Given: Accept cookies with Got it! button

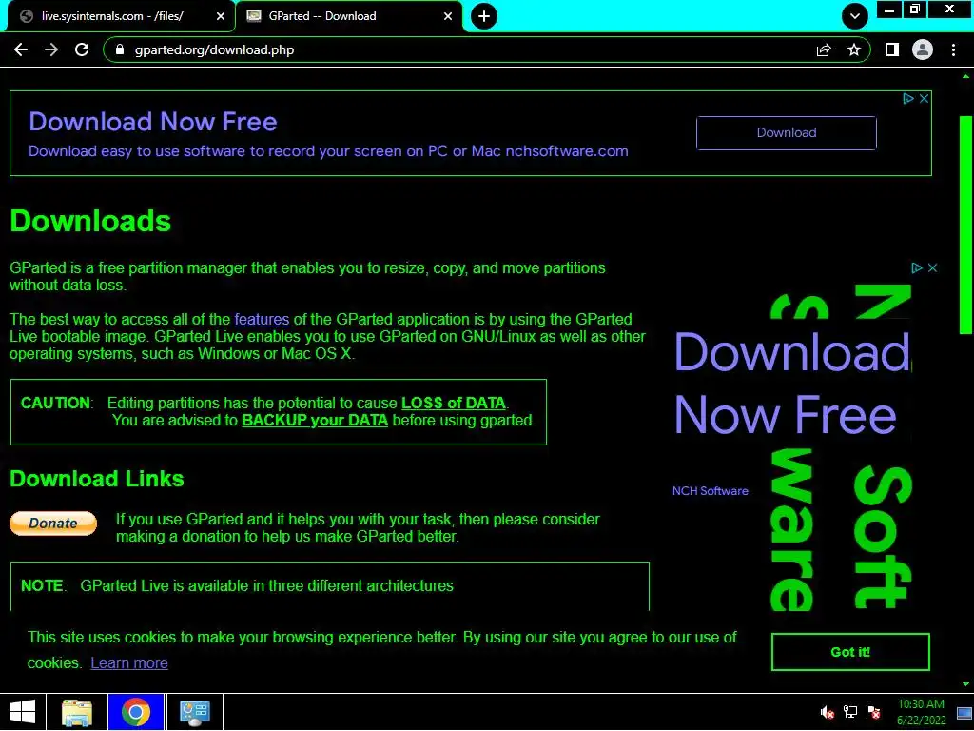Looking at the screenshot, I should pos(850,652).
